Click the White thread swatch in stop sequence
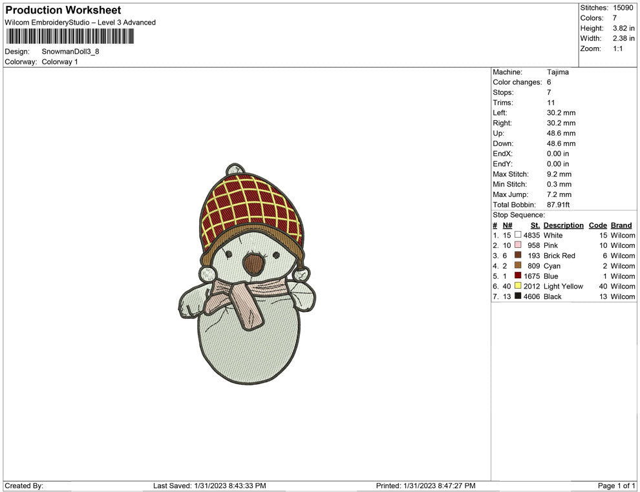The height and width of the screenshot is (492, 640). (518, 235)
